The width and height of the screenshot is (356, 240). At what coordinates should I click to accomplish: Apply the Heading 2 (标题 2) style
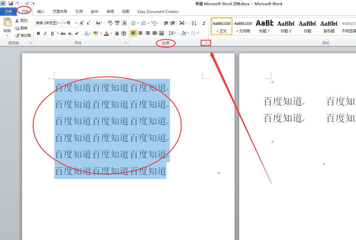pos(286,26)
